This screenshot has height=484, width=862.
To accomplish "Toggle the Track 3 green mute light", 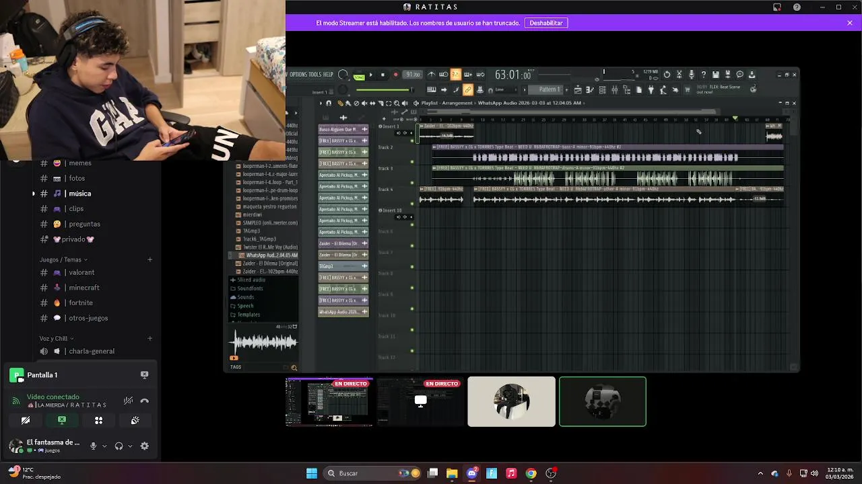I will 412,182.
